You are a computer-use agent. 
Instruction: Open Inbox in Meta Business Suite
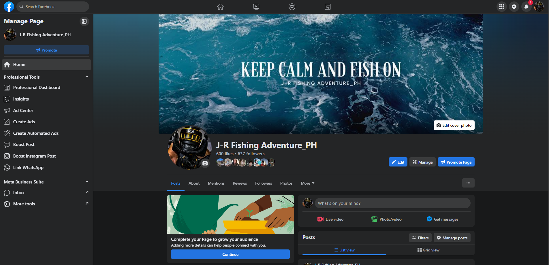point(46,193)
